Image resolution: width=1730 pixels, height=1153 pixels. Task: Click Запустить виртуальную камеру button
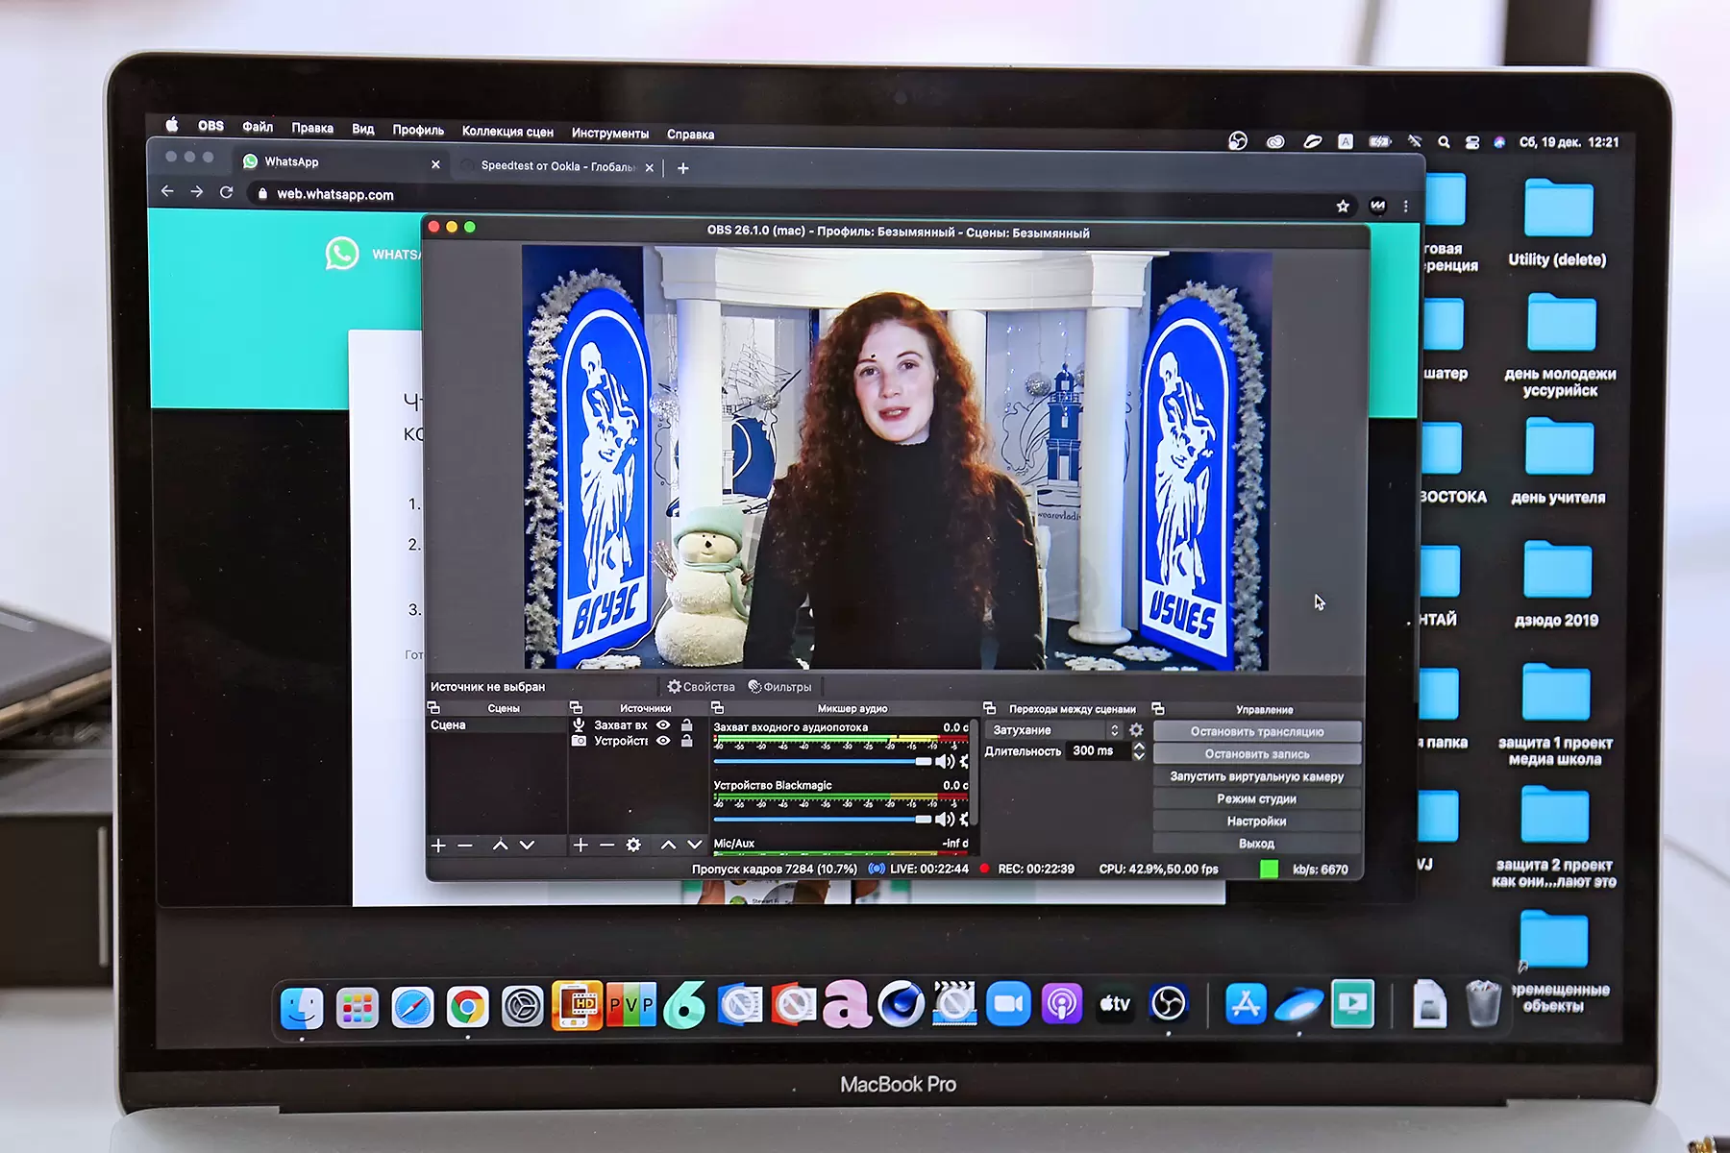point(1256,776)
